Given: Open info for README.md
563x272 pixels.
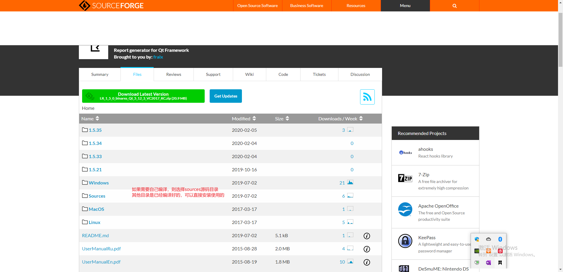Looking at the screenshot, I should click(x=367, y=236).
